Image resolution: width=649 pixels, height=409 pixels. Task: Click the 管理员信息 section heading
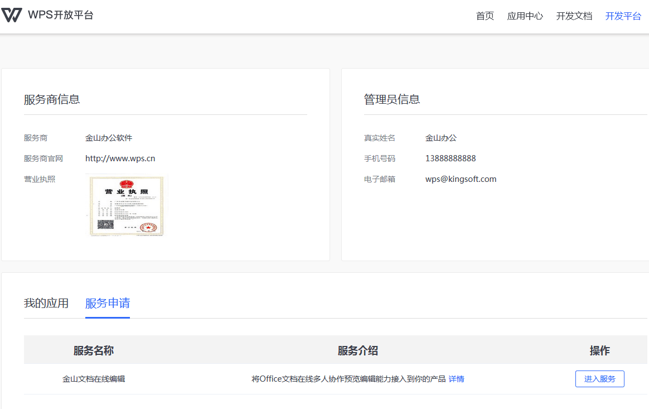click(x=392, y=99)
